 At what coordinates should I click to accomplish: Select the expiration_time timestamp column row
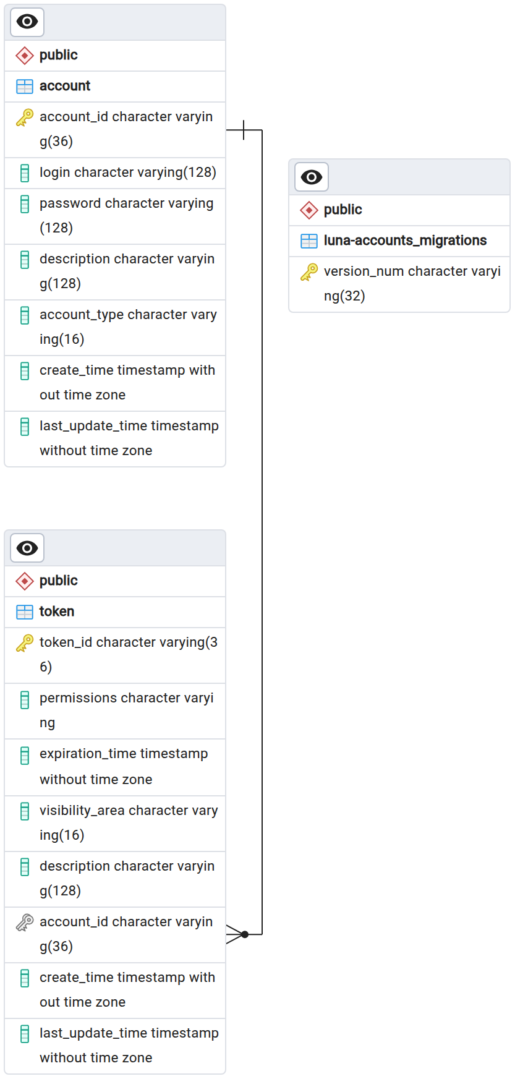click(x=115, y=767)
